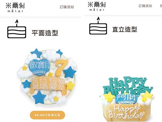This screenshot has height=122, width=162.
Task: Open 訂購須知 menu on the 直立造型 page
Action: pyautogui.click(x=145, y=6)
